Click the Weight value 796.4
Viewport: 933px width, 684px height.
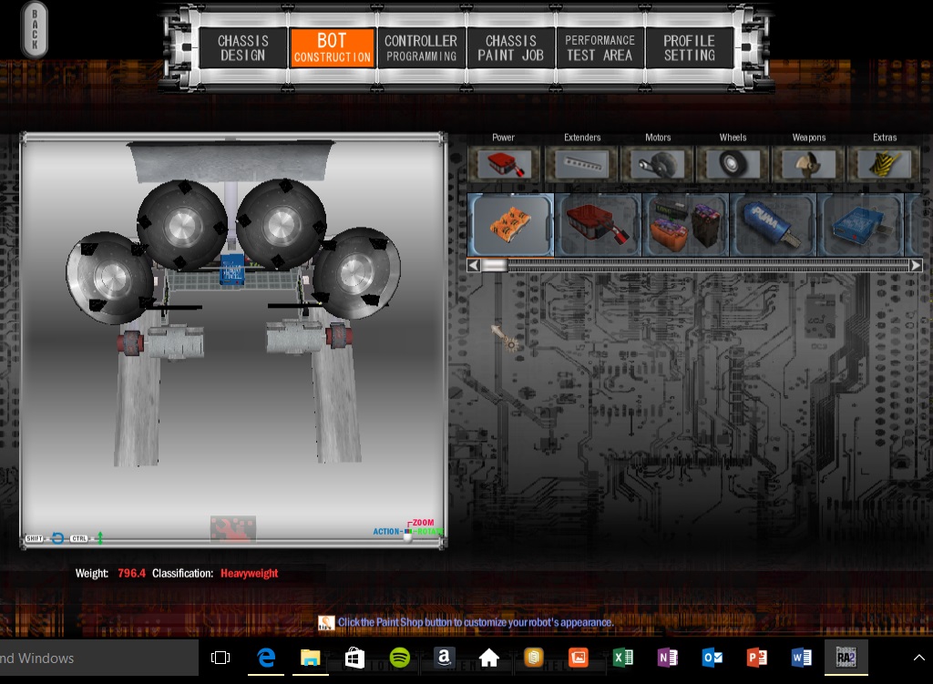[131, 574]
